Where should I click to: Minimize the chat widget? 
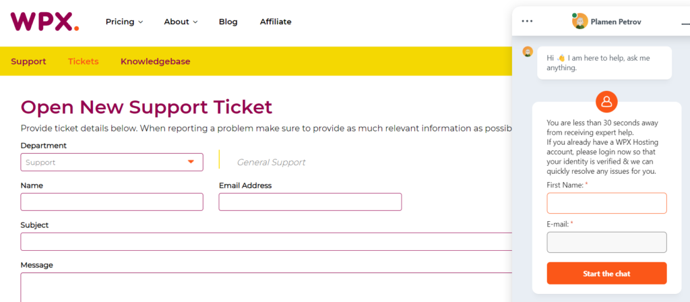(685, 23)
